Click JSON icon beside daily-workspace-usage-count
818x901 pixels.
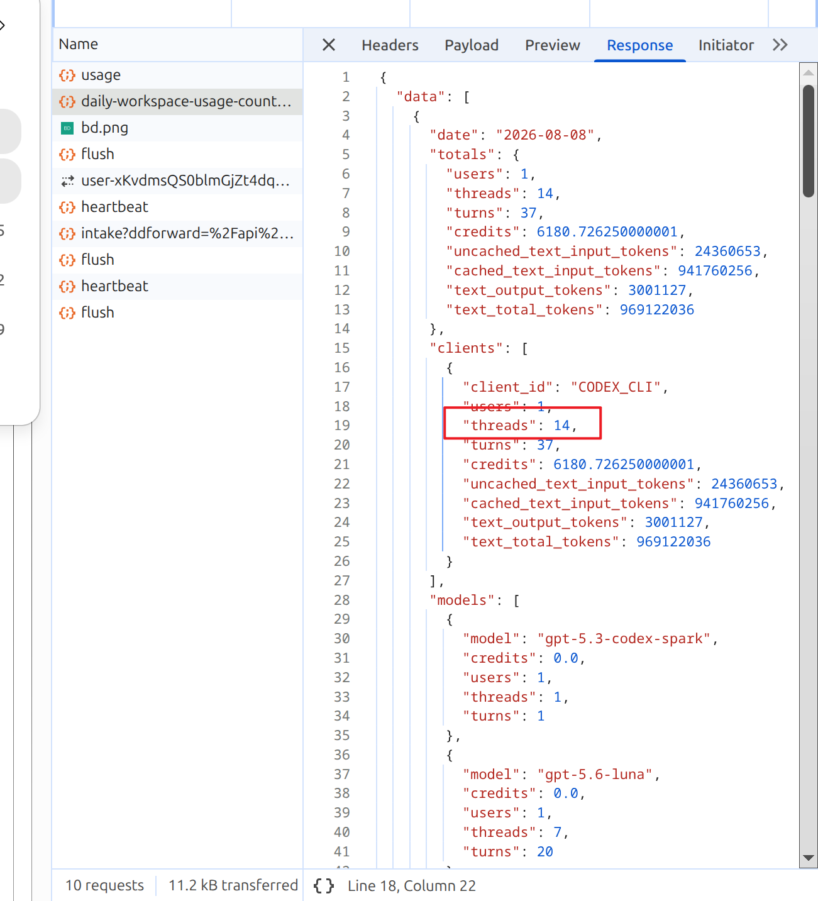pyautogui.click(x=67, y=102)
